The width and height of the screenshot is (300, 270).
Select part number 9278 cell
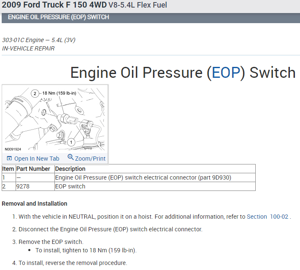pos(35,186)
